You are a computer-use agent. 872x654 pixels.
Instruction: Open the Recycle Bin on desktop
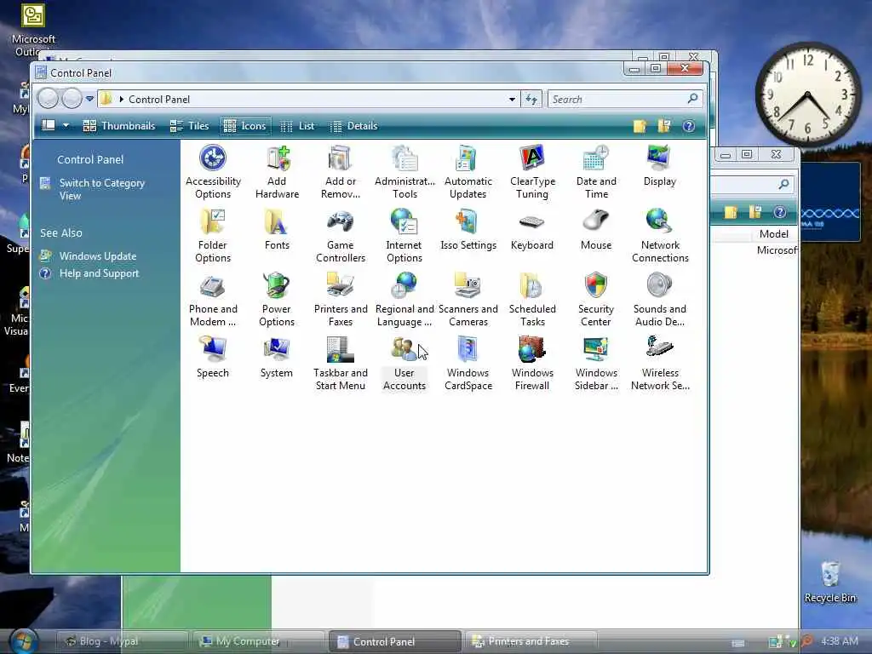(829, 582)
